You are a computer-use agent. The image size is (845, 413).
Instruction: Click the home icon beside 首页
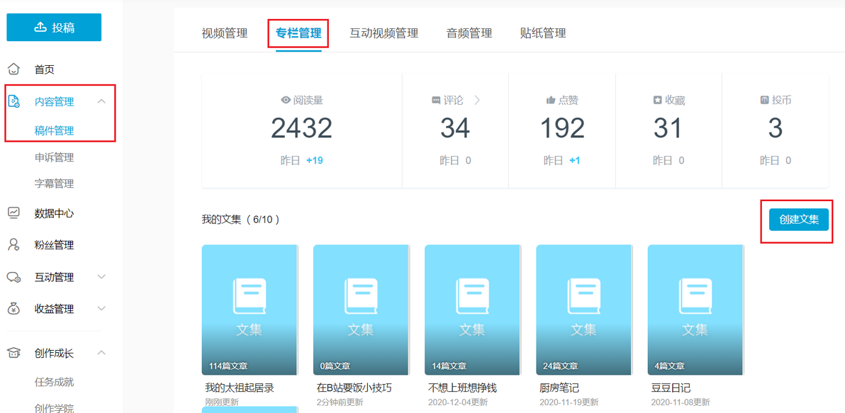[13, 69]
